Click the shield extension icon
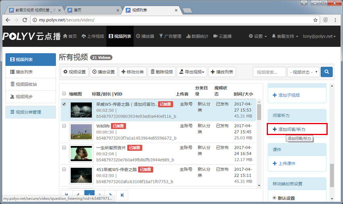The width and height of the screenshot is (343, 204). click(326, 20)
